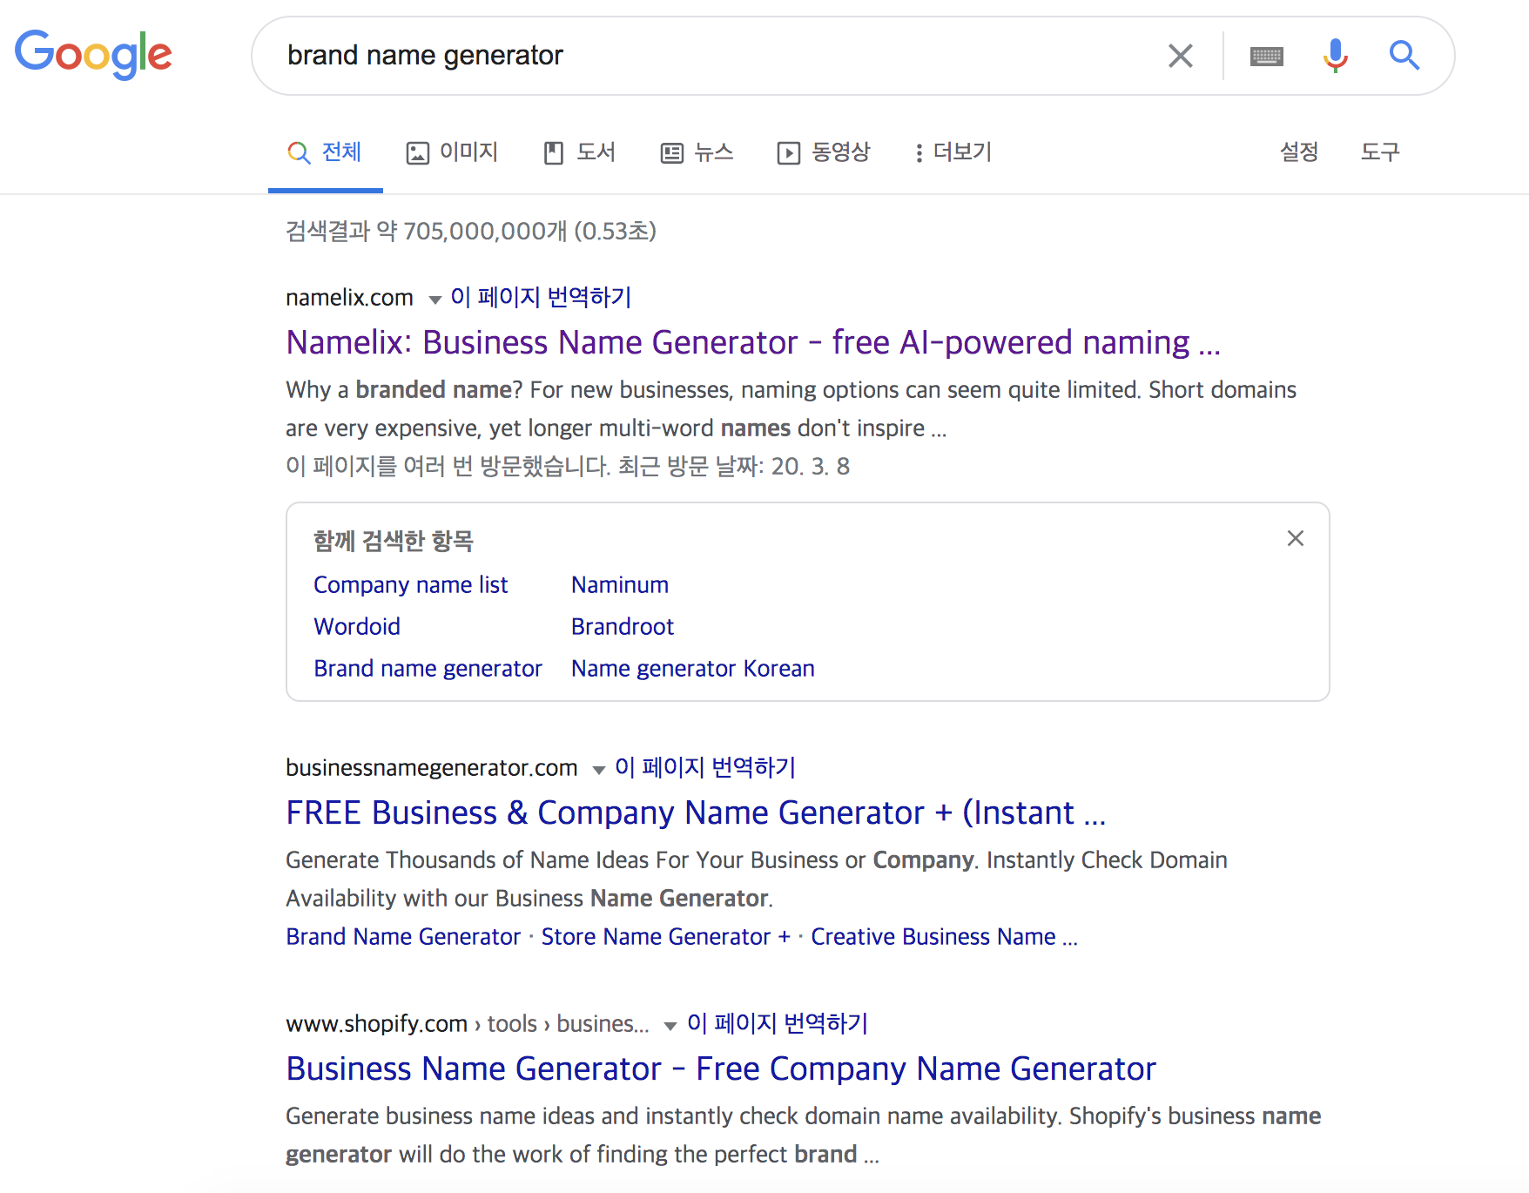The width and height of the screenshot is (1529, 1193).
Task: Expand the dropdown arrow next to www.shopify.com
Action: click(670, 1026)
